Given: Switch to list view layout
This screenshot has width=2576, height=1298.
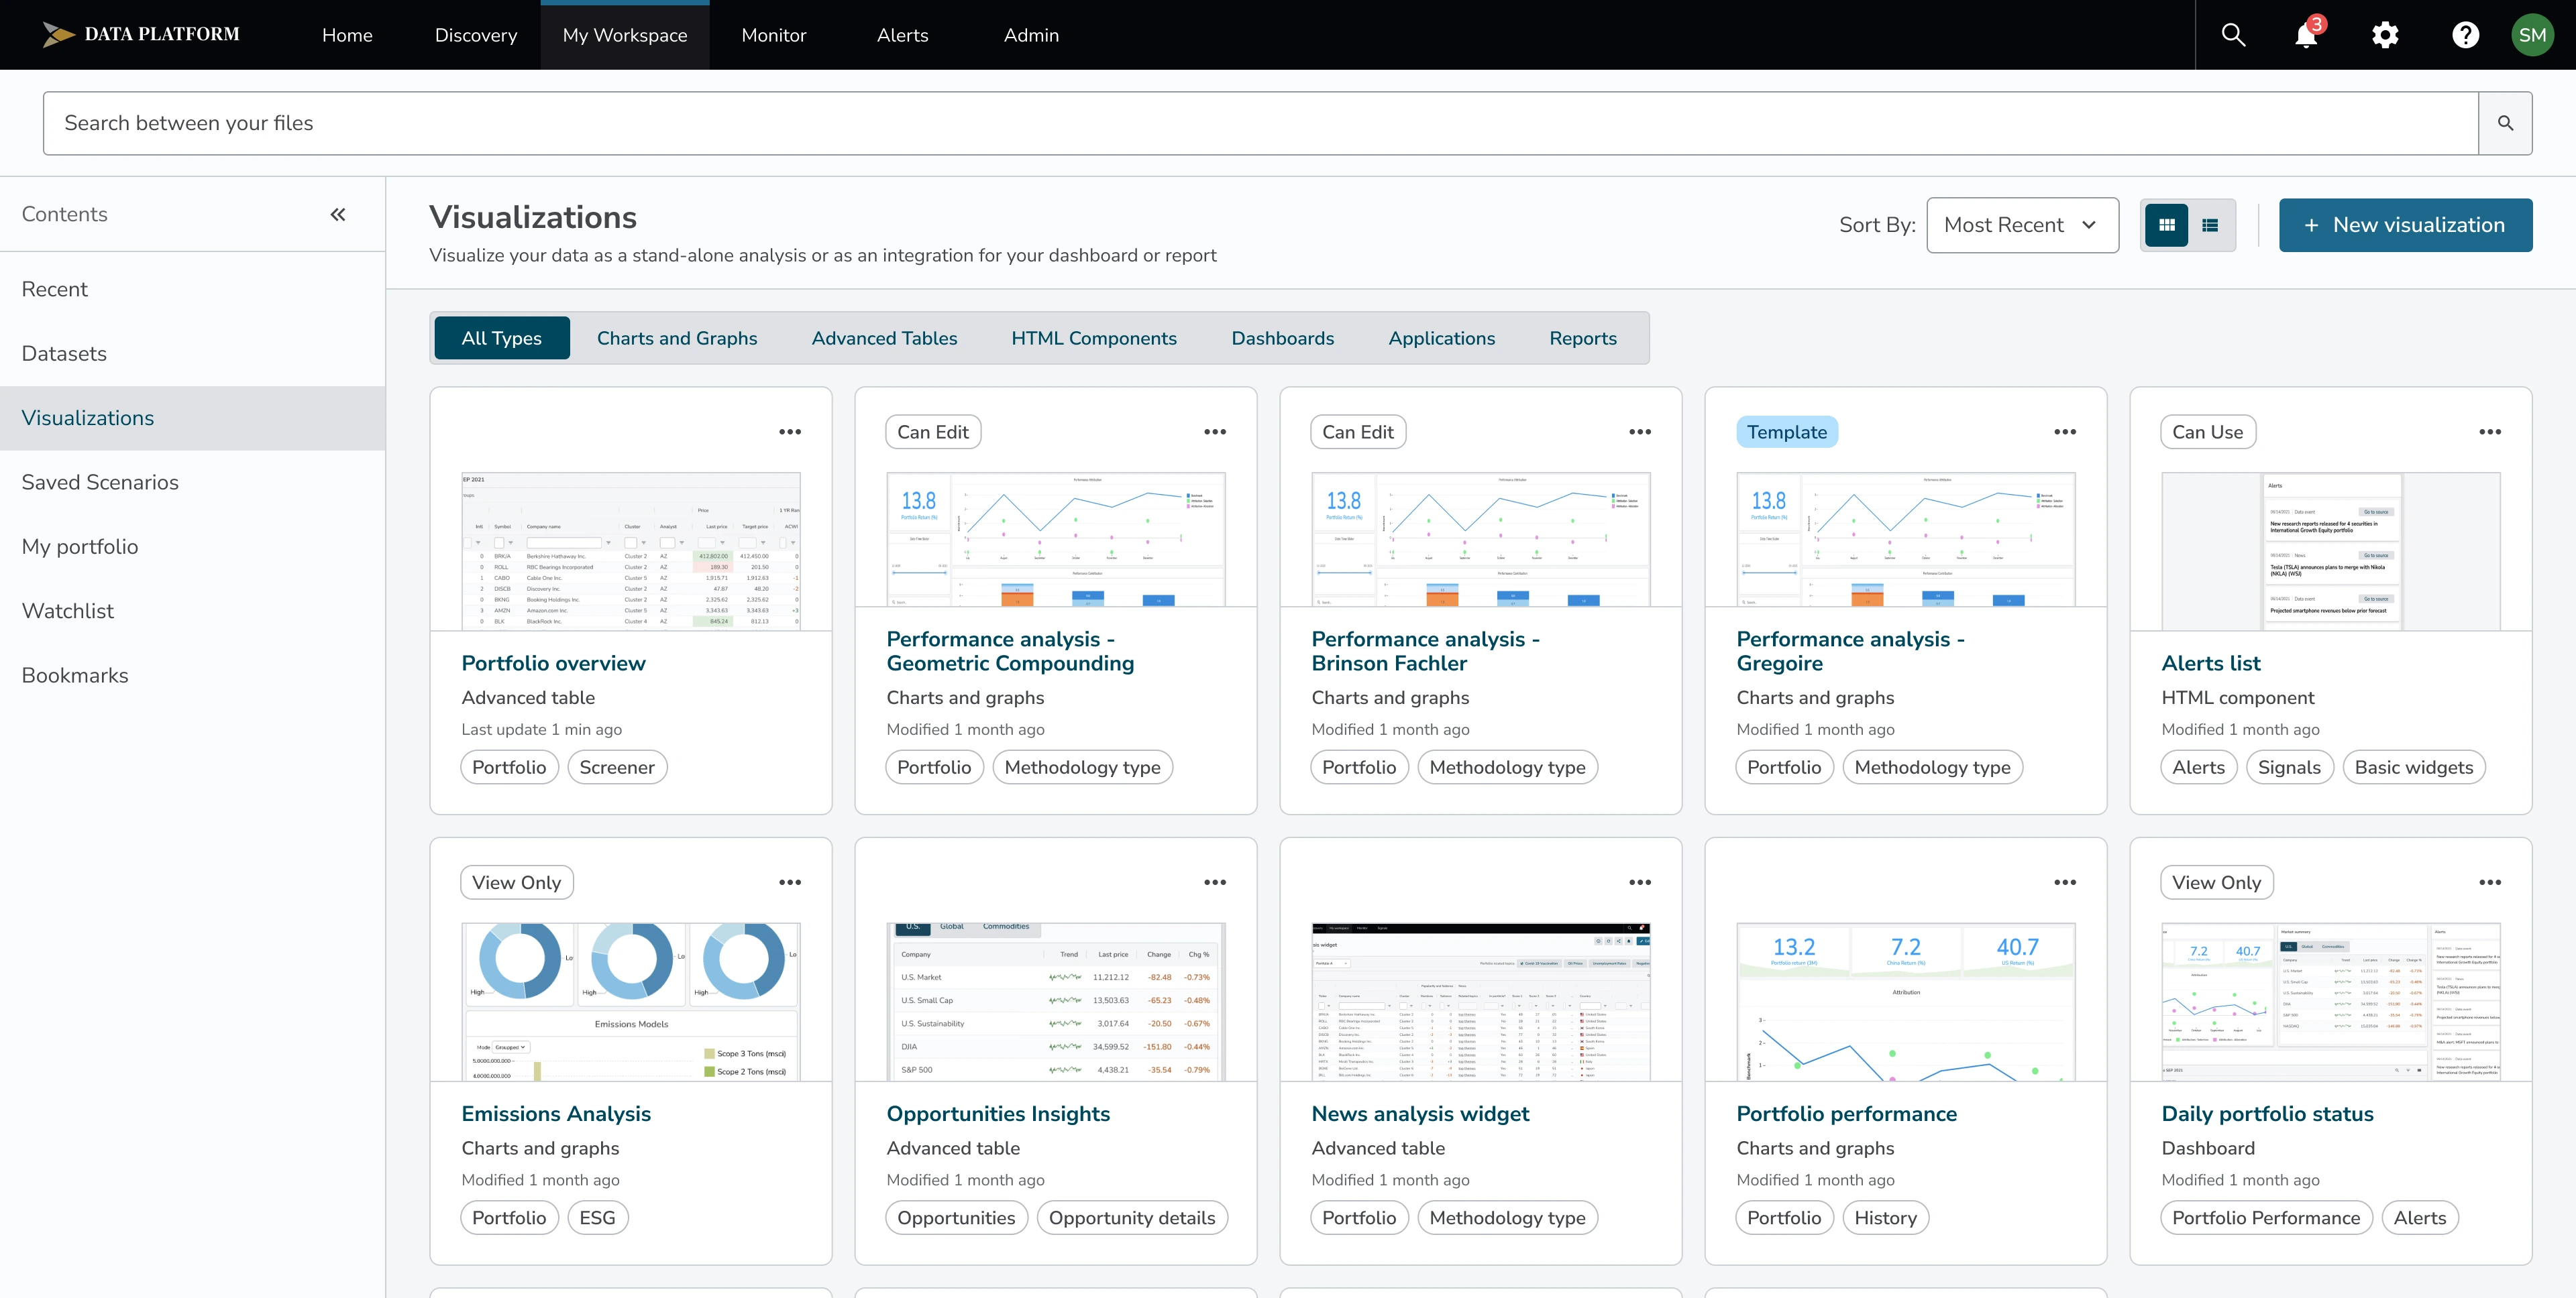Looking at the screenshot, I should pos(2210,225).
